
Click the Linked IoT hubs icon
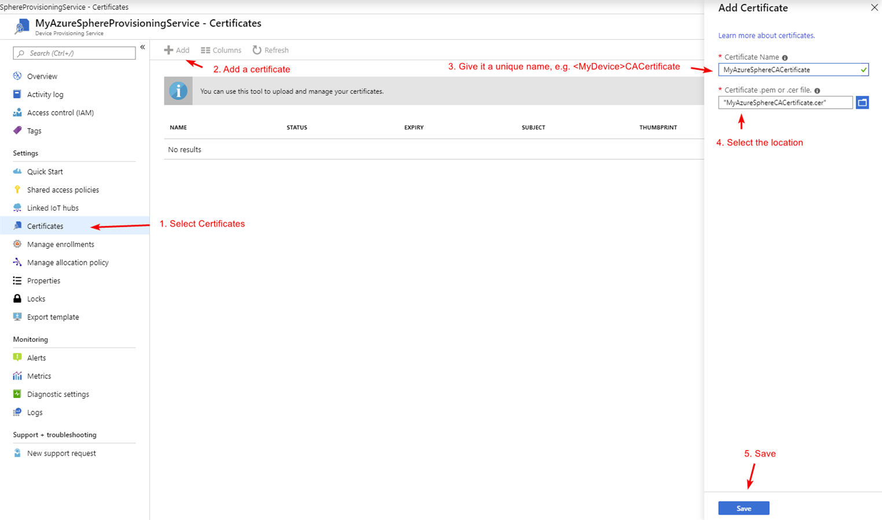click(17, 208)
